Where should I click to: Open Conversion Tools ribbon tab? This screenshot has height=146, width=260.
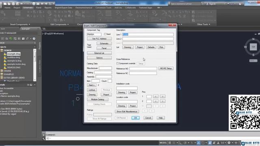(103, 8)
